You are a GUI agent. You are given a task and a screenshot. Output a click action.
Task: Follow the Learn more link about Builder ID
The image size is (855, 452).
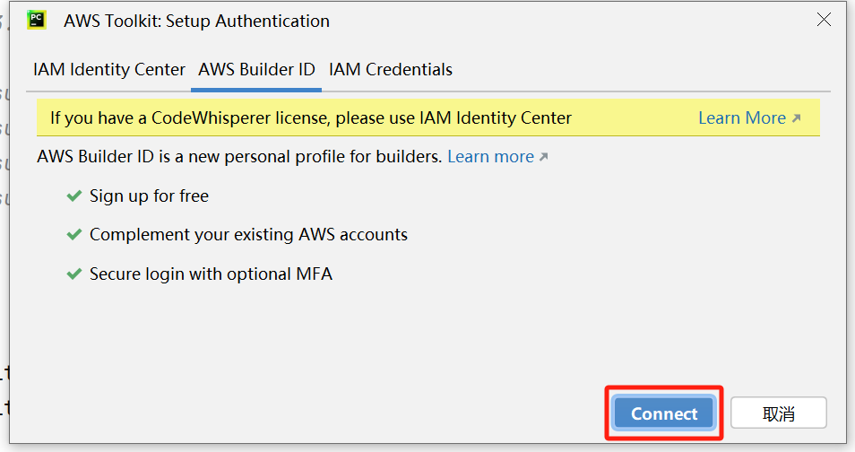click(490, 157)
